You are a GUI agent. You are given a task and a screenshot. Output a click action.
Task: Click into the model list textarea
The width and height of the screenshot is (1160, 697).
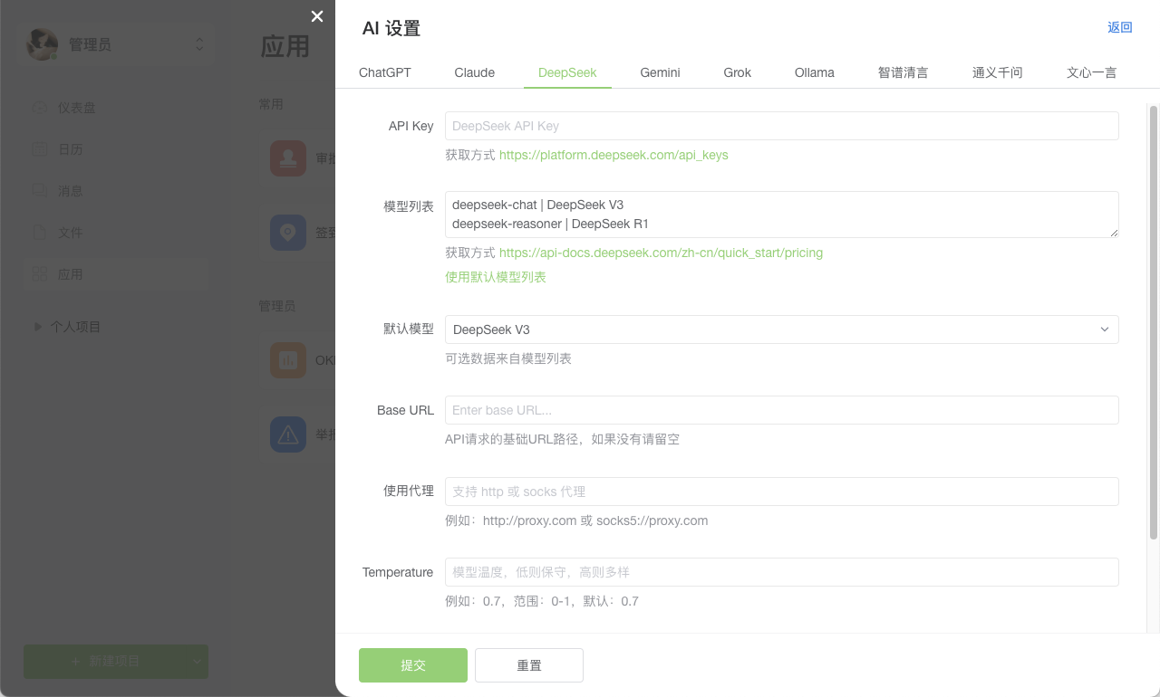pos(781,215)
